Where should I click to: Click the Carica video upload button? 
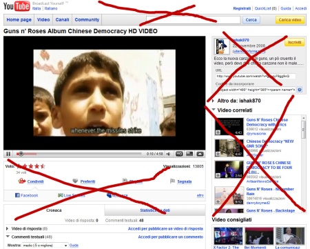coord(290,20)
